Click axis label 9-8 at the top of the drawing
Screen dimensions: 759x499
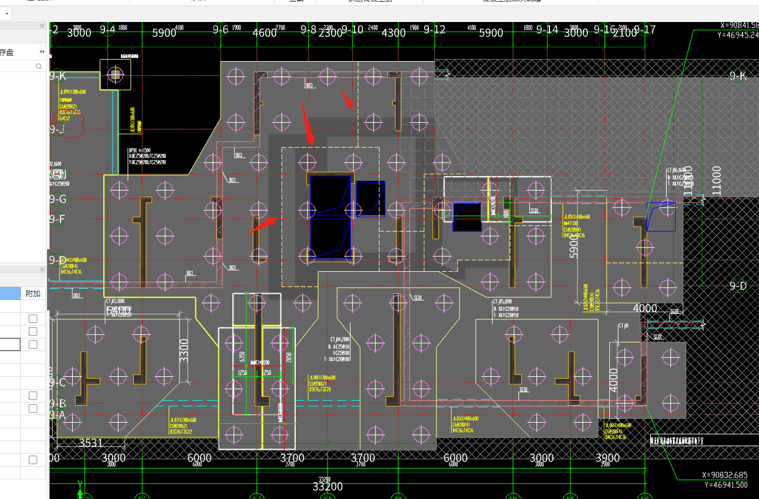click(x=309, y=29)
